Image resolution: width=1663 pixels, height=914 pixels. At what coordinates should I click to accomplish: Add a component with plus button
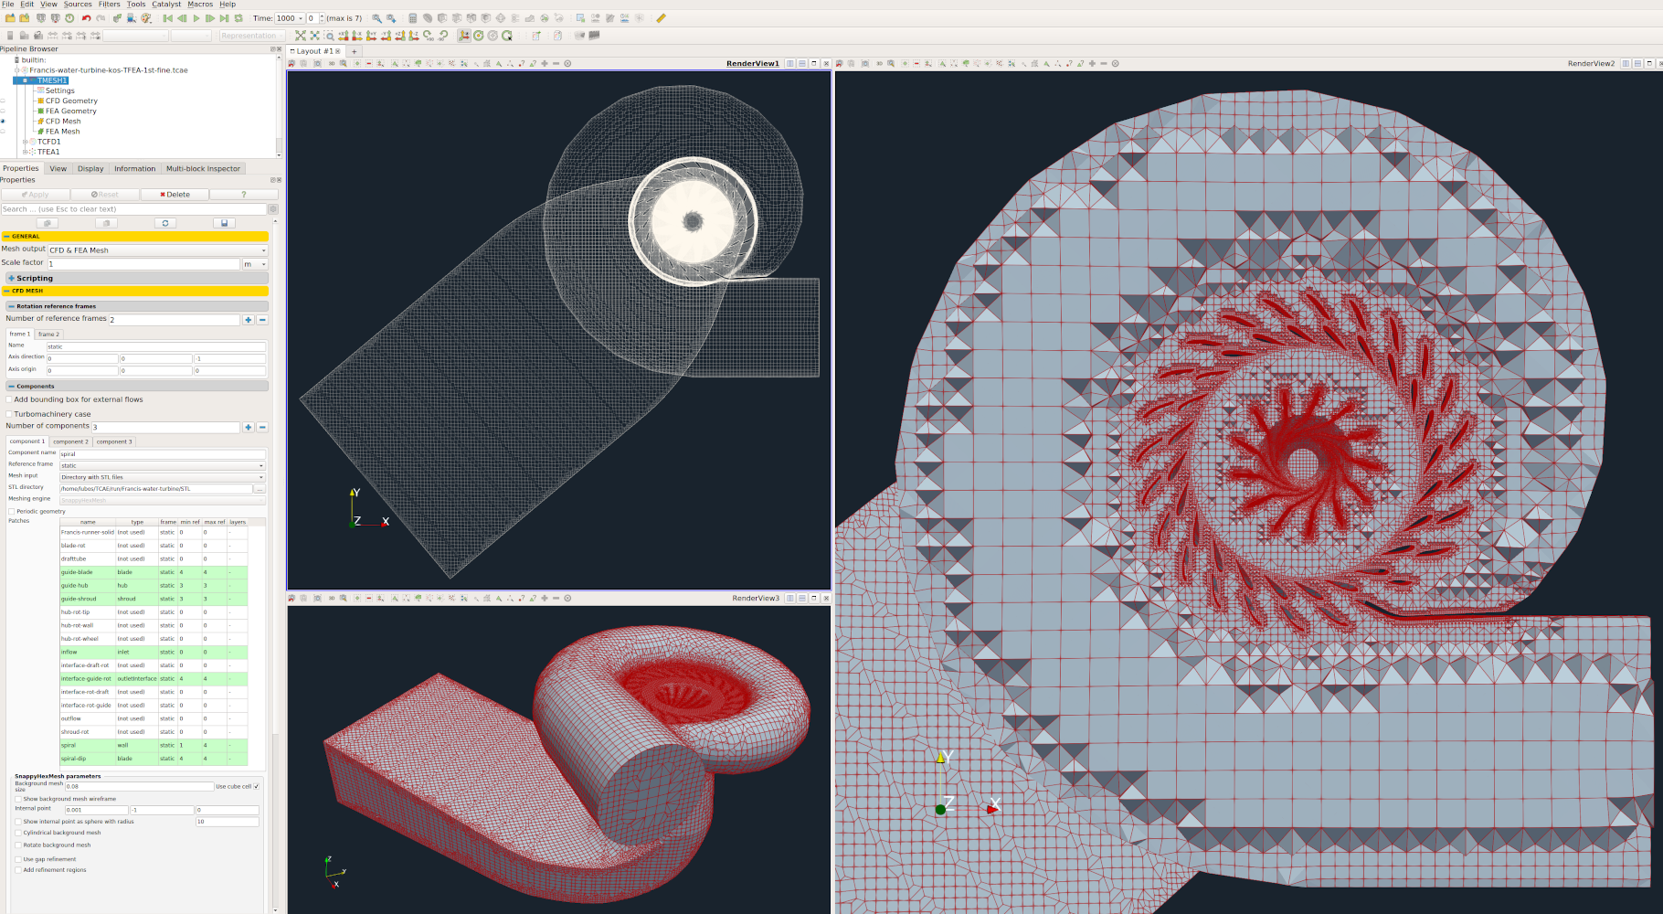coord(248,427)
